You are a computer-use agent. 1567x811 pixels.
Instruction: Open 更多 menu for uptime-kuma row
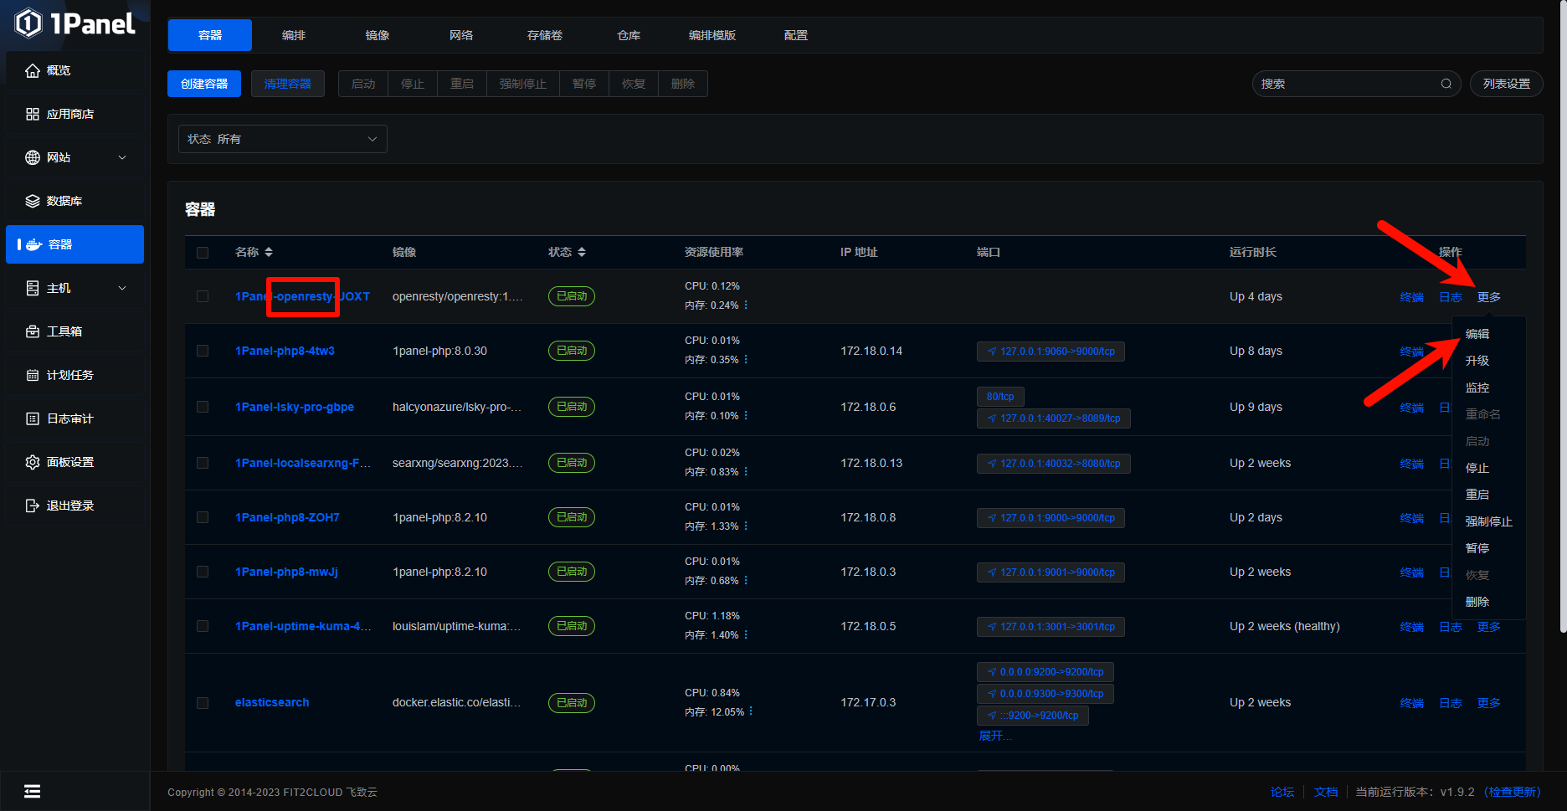1489,627
